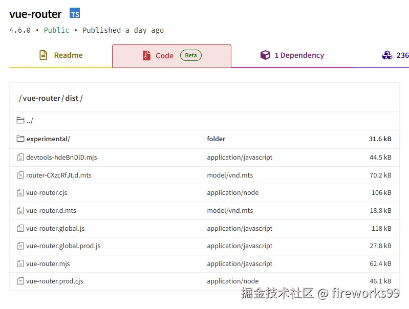Click the TypeScript TS badge icon
Image resolution: width=409 pixels, height=309 pixels.
[75, 13]
